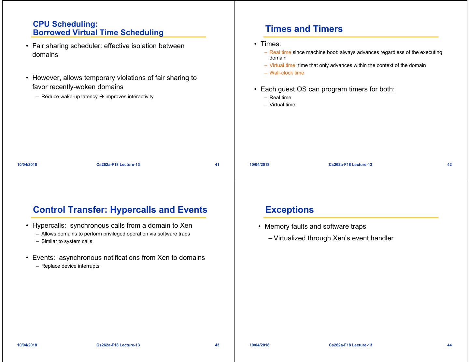Click the 10/04/2018 date beside page number 44

click(x=260, y=345)
